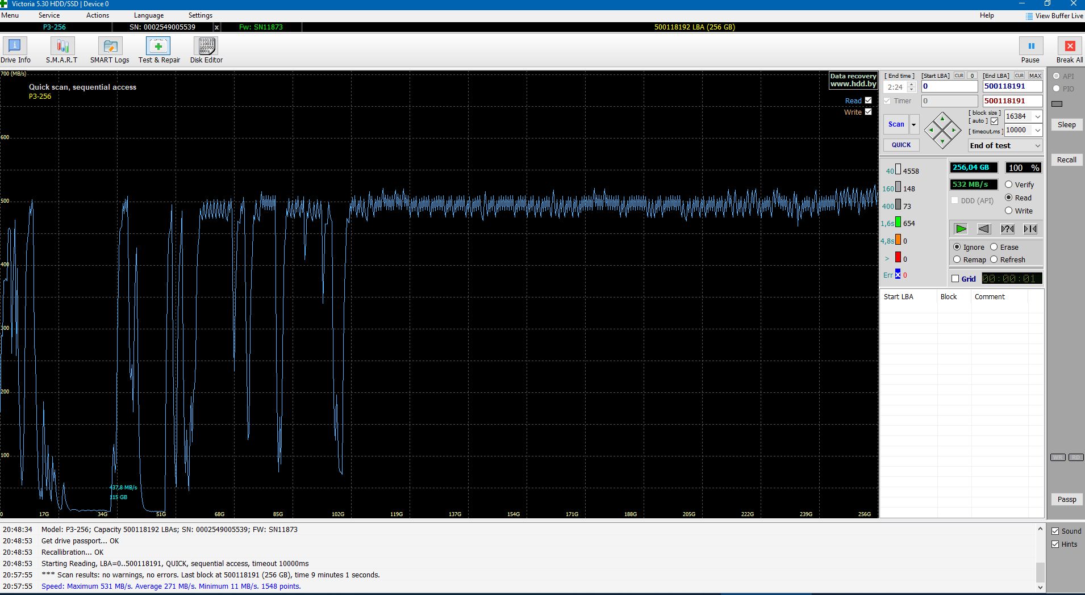Image resolution: width=1085 pixels, height=595 pixels.
Task: Click the reverse scan arrow button
Action: point(984,229)
